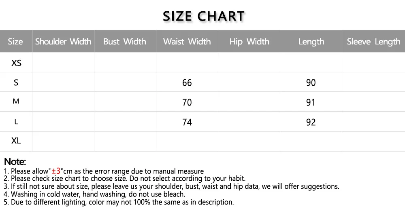Click the Hip Width column header
This screenshot has height=211, width=405.
pos(249,42)
